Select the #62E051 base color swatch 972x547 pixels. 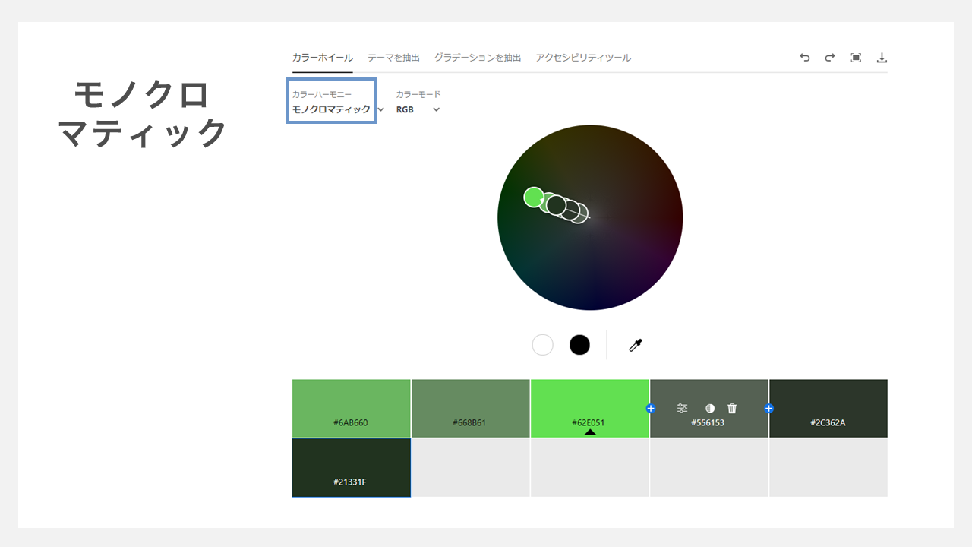point(590,408)
